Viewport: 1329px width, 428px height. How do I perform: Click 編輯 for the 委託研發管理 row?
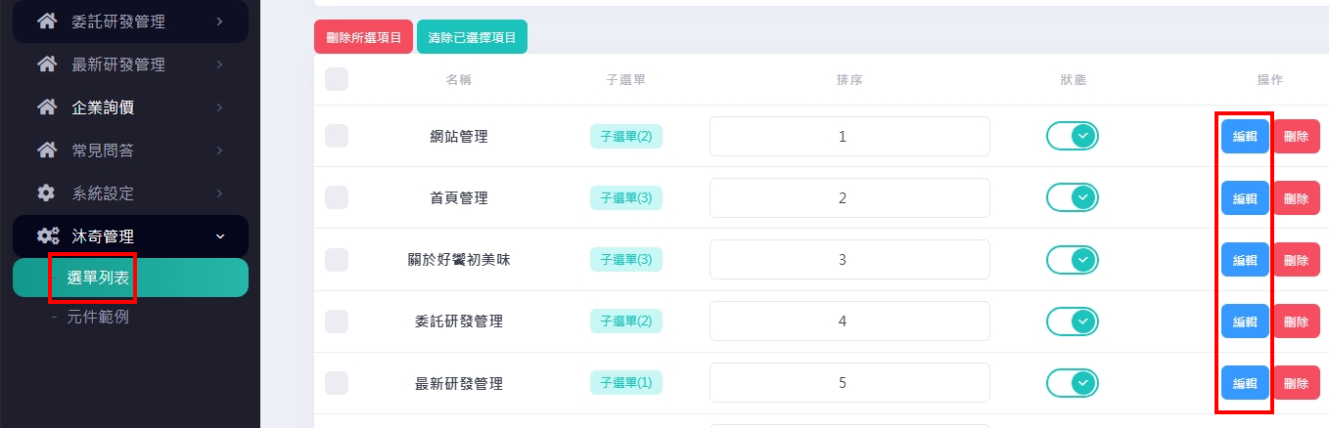[1245, 321]
